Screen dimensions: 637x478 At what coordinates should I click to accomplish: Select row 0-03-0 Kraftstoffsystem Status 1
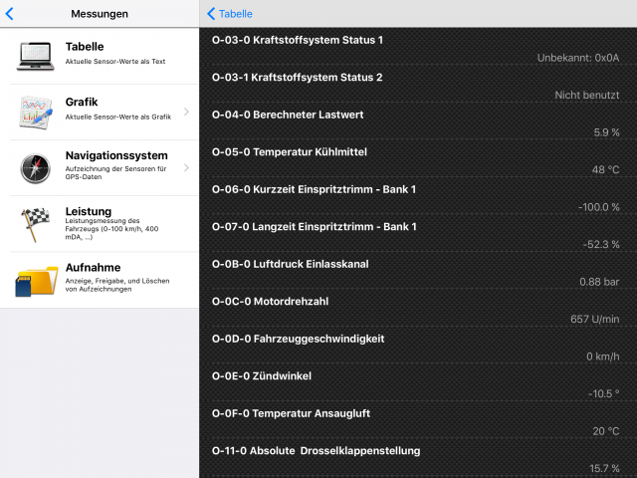[x=418, y=47]
